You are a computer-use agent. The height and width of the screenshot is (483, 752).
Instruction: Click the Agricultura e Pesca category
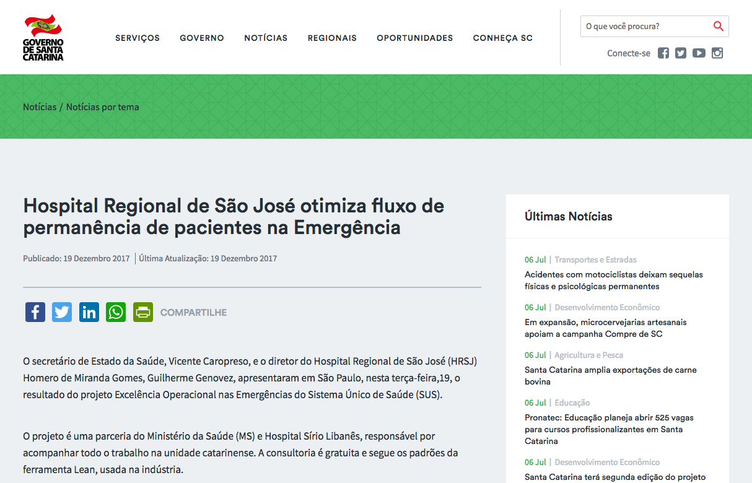(x=588, y=355)
